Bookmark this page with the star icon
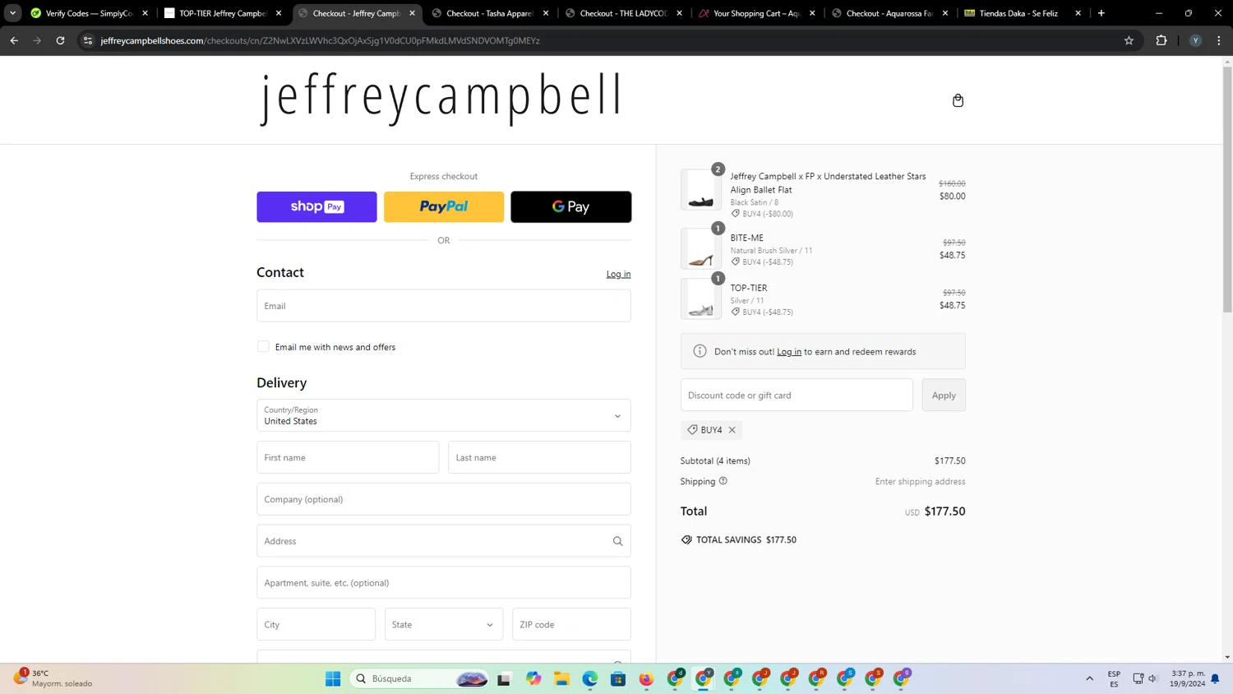The width and height of the screenshot is (1233, 694). pyautogui.click(x=1129, y=40)
